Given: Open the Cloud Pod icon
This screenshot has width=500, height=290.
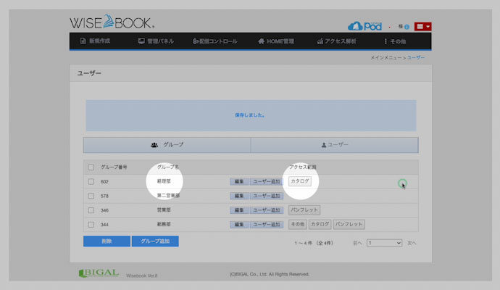Looking at the screenshot, I should click(x=365, y=25).
